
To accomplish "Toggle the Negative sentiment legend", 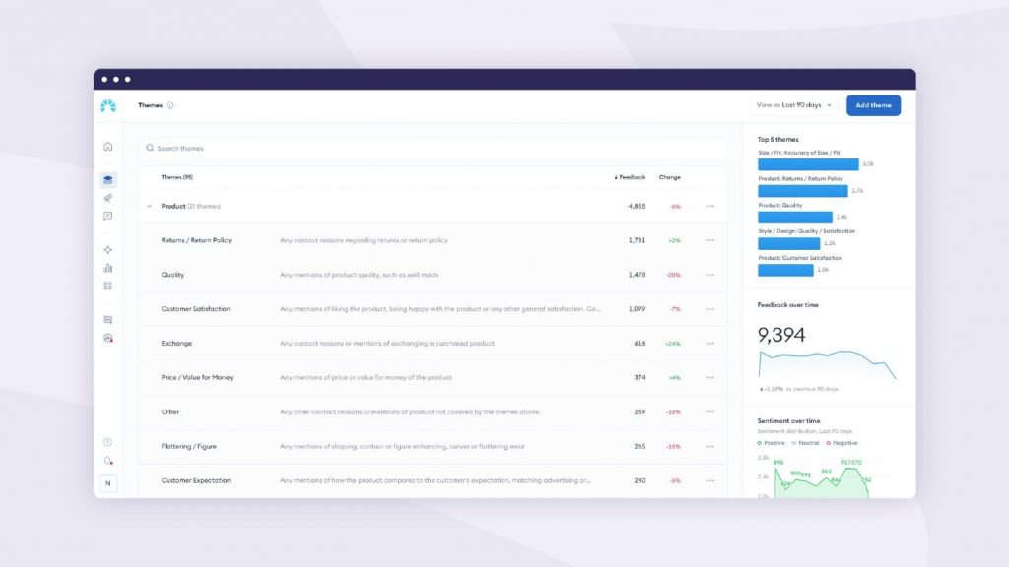I will tap(841, 443).
